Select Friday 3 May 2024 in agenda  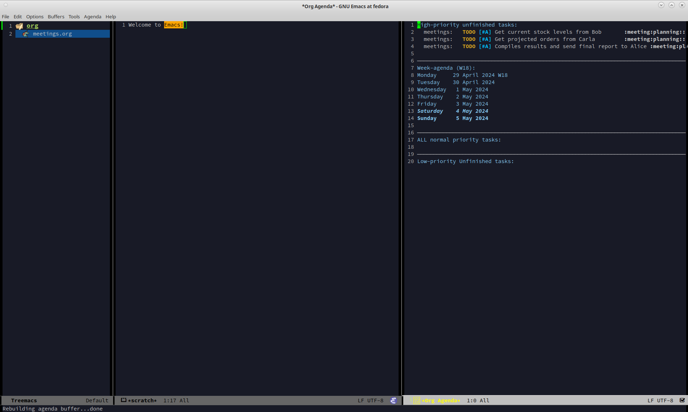tap(452, 104)
